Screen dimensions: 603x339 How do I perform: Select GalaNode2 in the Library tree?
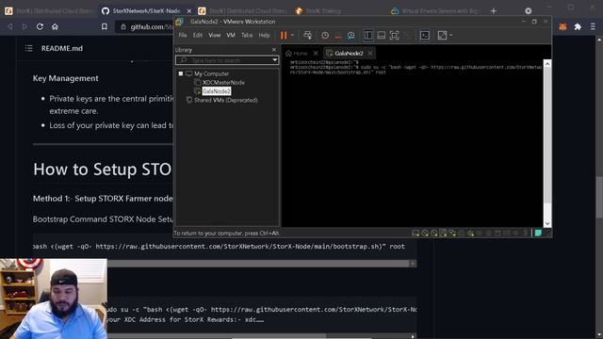coord(217,91)
